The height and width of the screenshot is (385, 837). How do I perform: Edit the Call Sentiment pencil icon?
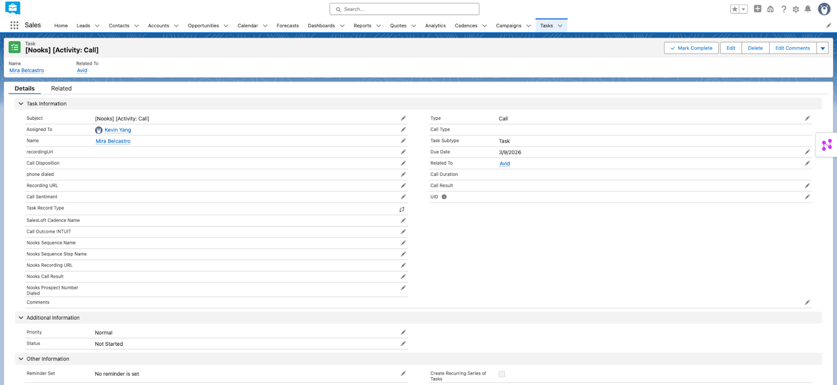point(403,197)
